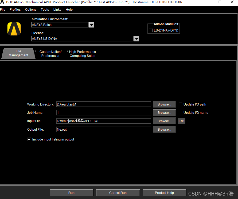This screenshot has width=238, height=199.
Task: Toggle Update I/O path checkbox
Action: pos(180,104)
